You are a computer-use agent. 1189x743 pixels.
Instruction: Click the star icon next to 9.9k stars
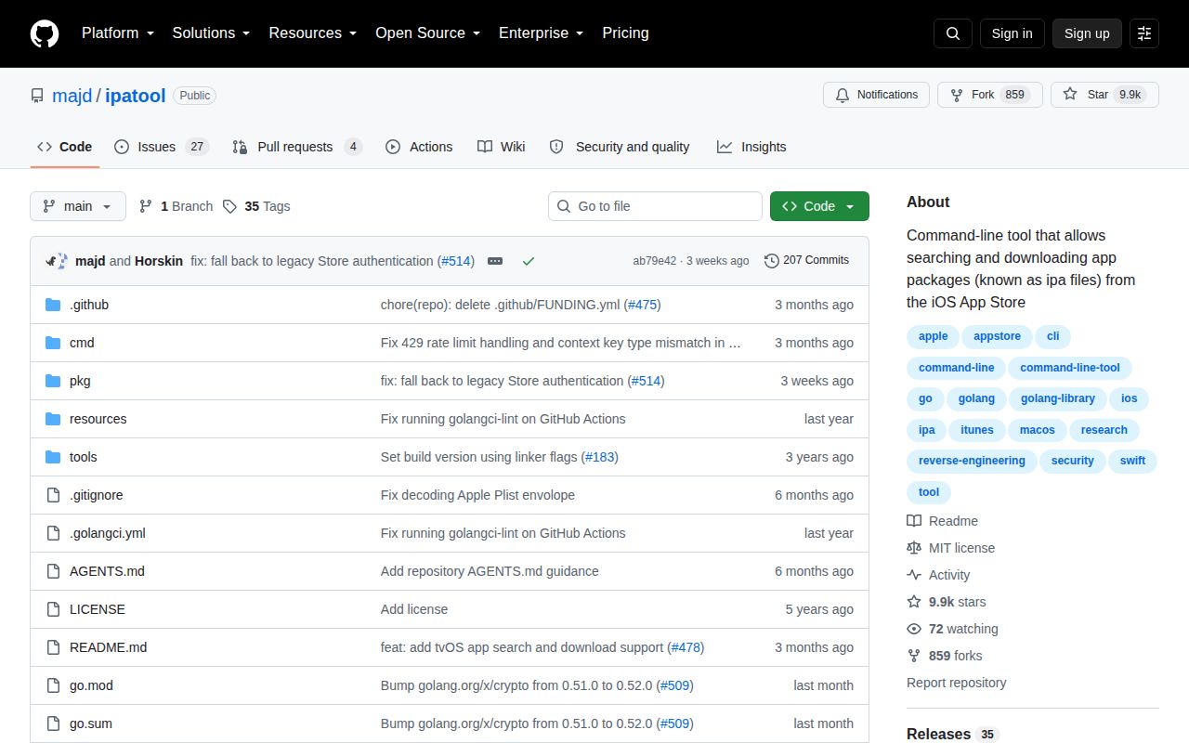[914, 602]
